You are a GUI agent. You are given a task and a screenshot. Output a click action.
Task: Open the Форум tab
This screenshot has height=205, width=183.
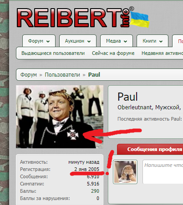point(39,41)
